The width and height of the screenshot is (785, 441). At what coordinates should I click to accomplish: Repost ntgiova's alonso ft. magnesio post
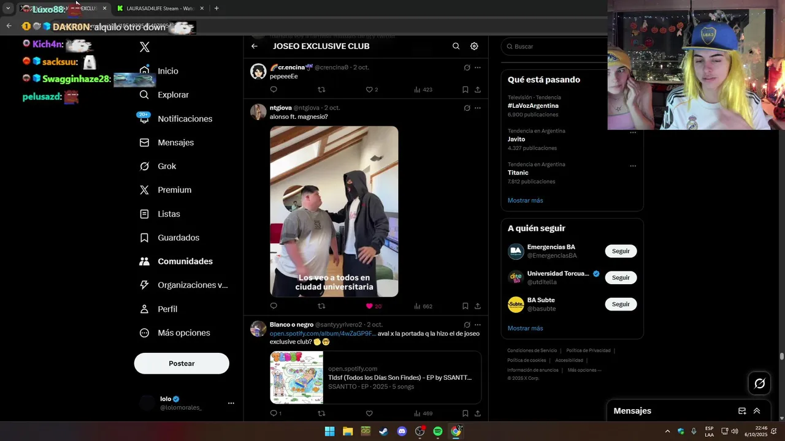coord(321,306)
